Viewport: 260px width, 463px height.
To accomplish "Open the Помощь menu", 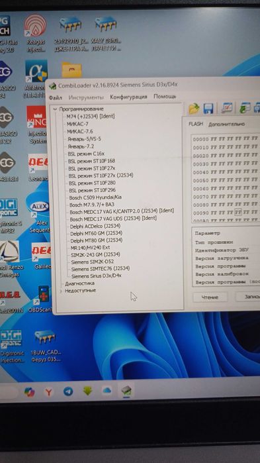I will pyautogui.click(x=165, y=97).
